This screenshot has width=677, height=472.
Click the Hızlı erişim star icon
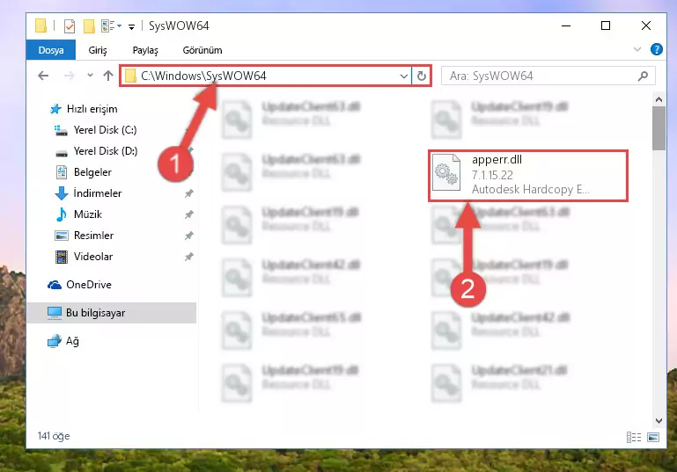(x=55, y=109)
